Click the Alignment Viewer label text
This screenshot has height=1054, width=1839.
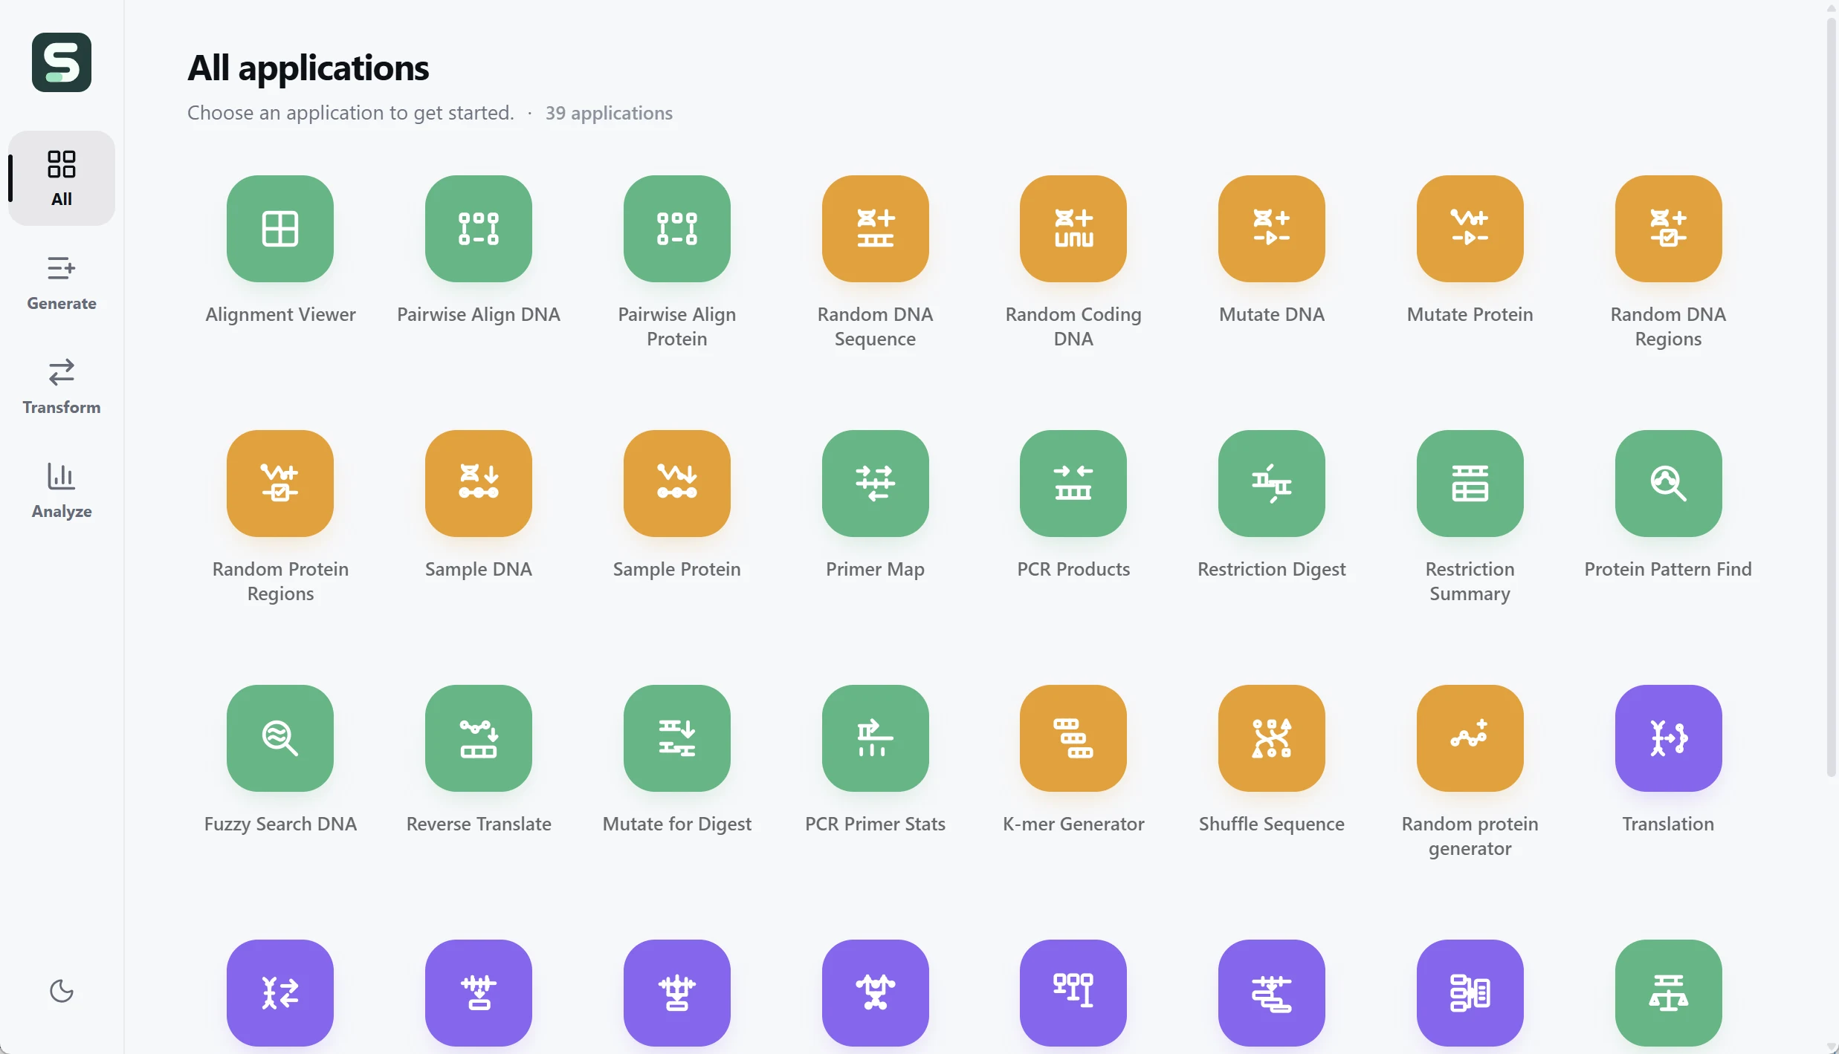280,315
